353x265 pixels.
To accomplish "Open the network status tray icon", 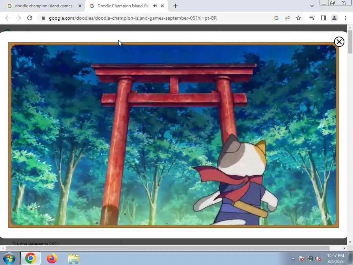I will click(x=310, y=259).
